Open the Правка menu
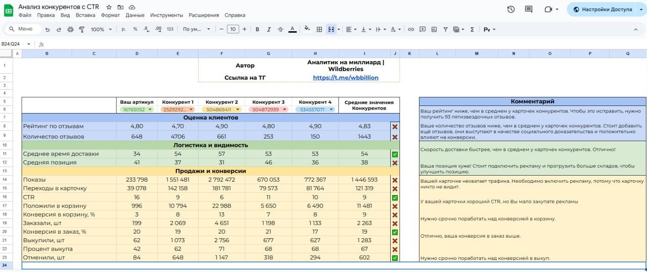This screenshot has width=647, height=272. (46, 15)
